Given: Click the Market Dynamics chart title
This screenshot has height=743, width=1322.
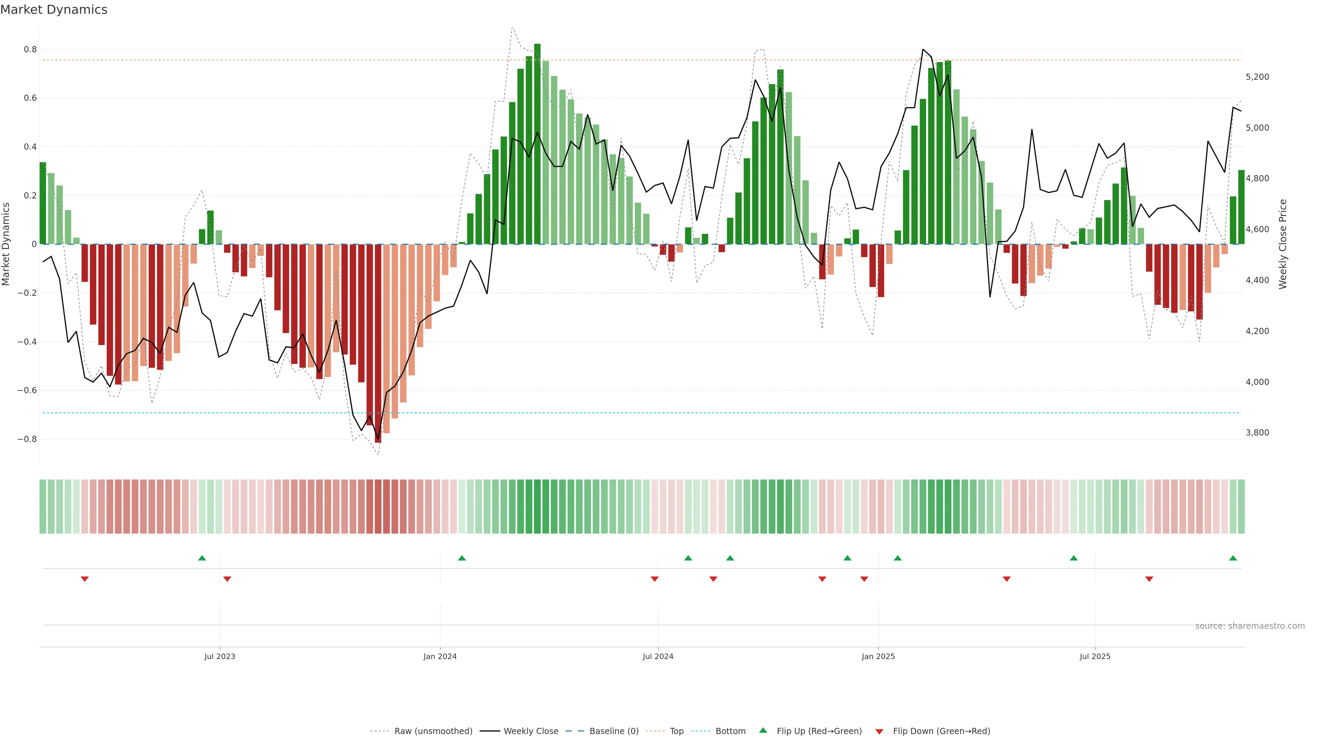Looking at the screenshot, I should 54,10.
